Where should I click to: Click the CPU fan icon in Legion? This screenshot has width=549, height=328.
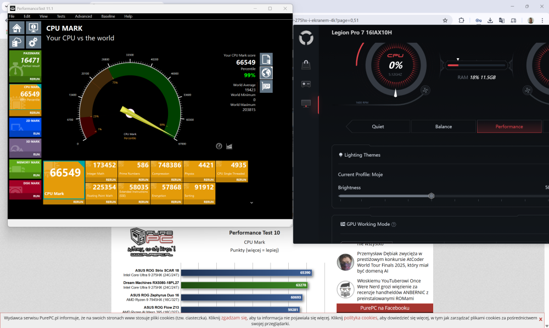click(x=425, y=90)
